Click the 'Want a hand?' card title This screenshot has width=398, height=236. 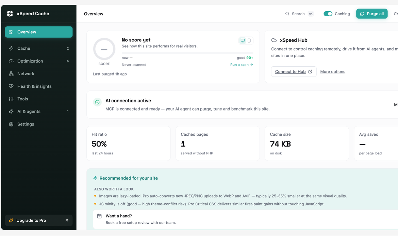(x=118, y=216)
